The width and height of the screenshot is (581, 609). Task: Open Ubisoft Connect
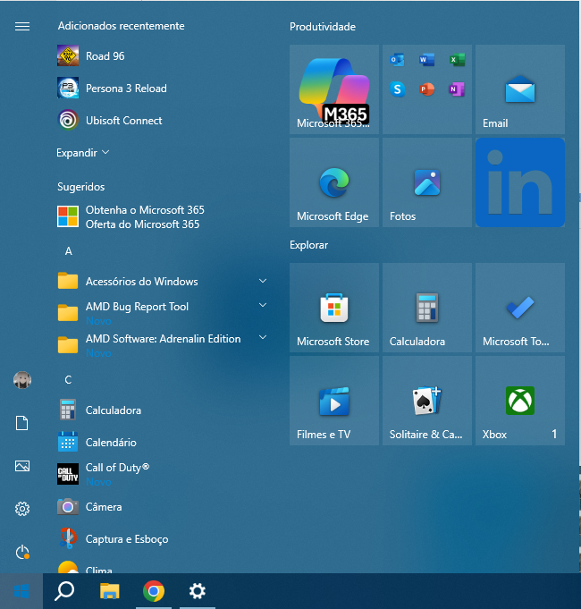coord(163,121)
